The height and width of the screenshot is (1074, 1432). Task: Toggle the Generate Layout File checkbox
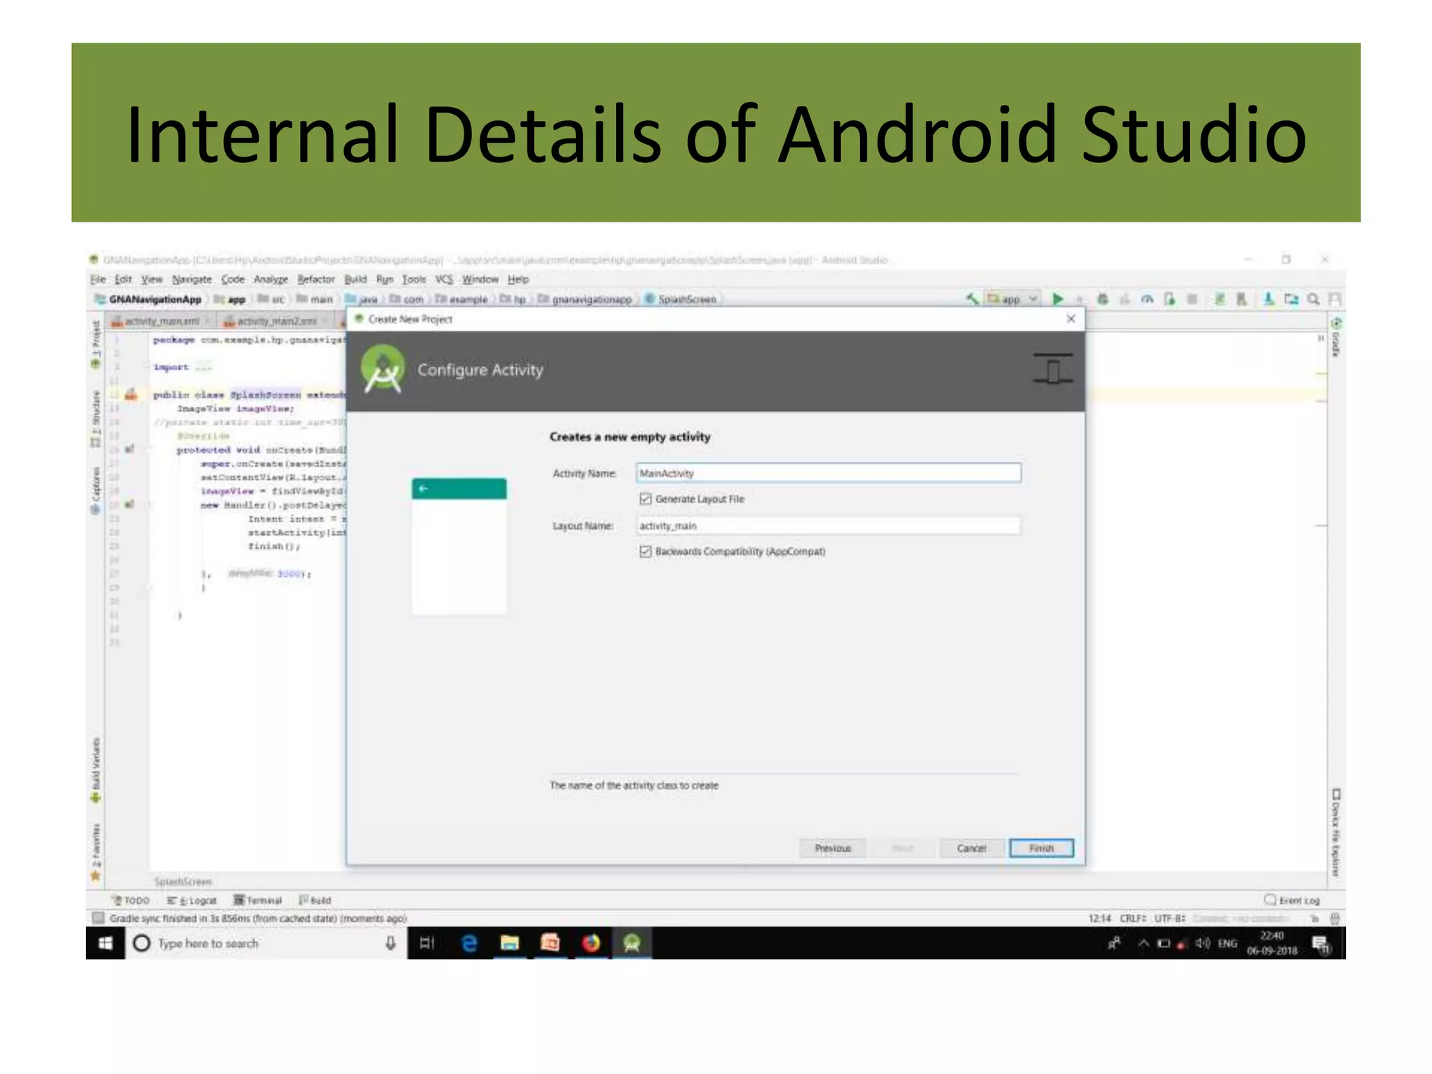click(645, 499)
